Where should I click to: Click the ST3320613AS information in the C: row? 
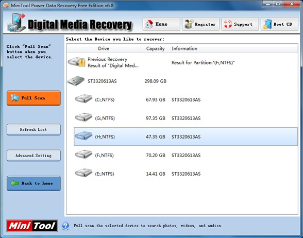[186, 100]
